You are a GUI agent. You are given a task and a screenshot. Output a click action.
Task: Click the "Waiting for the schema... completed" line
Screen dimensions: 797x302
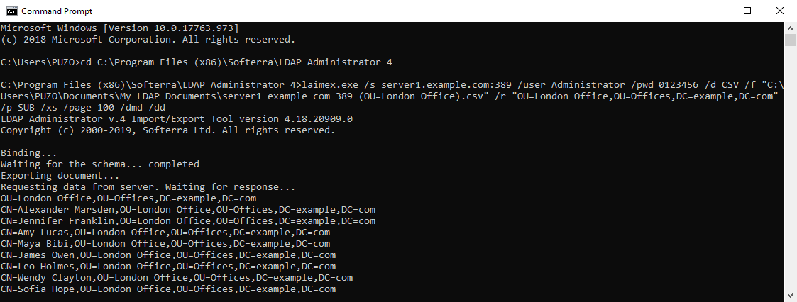click(100, 164)
